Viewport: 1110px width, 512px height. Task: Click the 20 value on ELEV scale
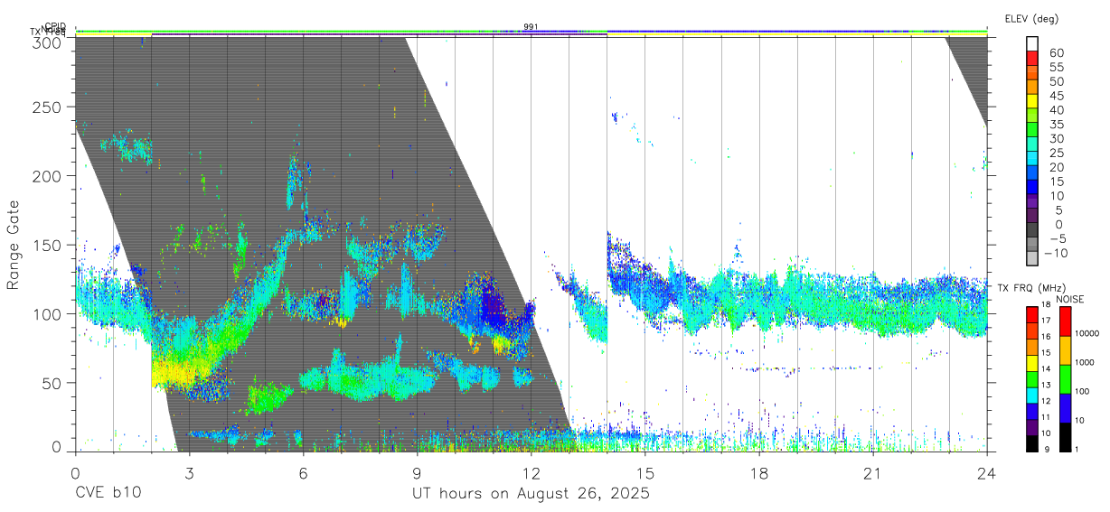click(1056, 168)
